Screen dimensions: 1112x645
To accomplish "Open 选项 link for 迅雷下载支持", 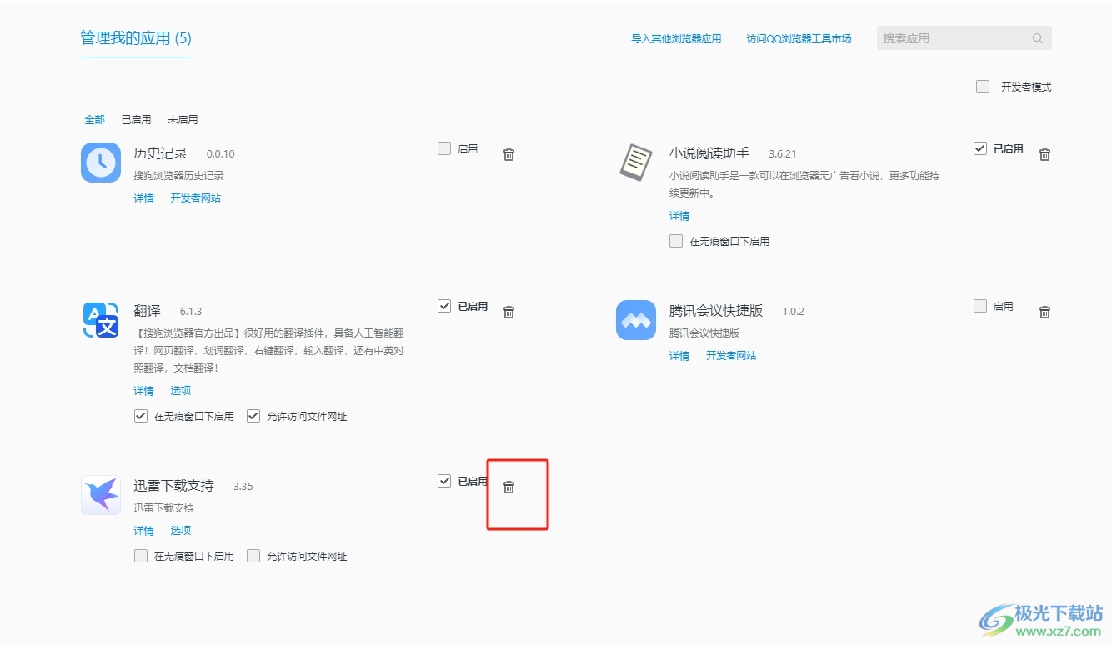I will 181,531.
